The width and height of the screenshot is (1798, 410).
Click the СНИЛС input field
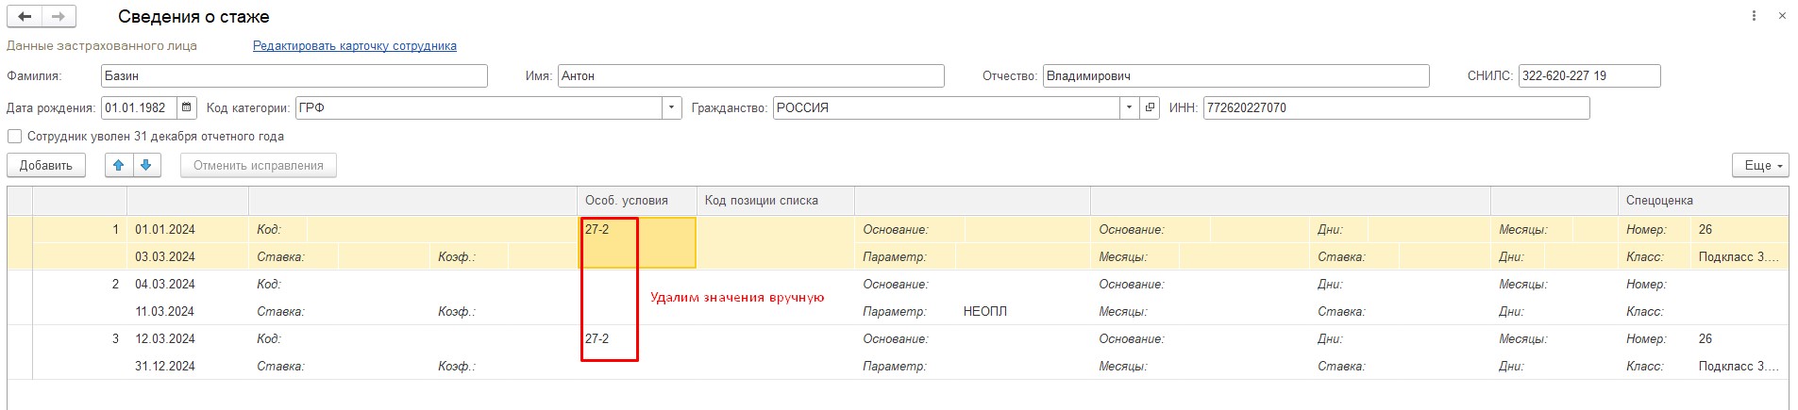click(1588, 76)
